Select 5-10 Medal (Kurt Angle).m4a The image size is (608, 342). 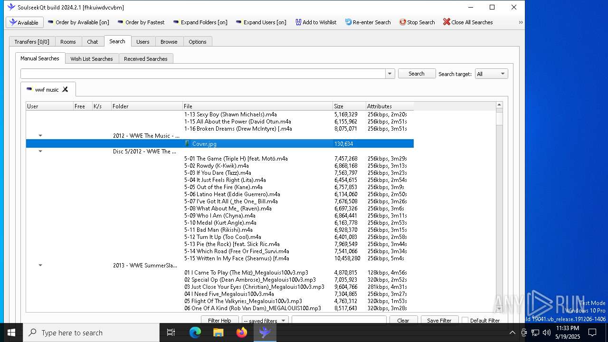tap(220, 223)
